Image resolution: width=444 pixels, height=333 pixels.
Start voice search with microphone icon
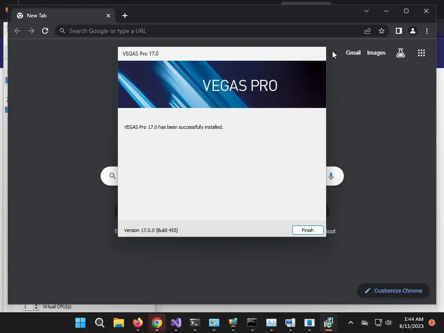[x=331, y=176]
